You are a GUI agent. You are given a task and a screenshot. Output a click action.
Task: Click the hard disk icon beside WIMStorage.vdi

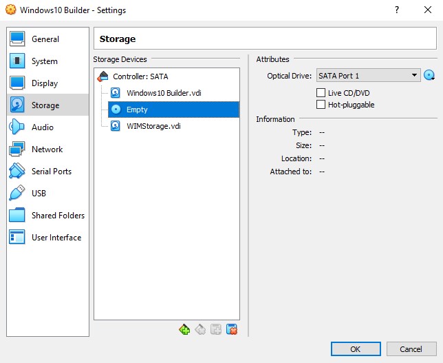116,126
